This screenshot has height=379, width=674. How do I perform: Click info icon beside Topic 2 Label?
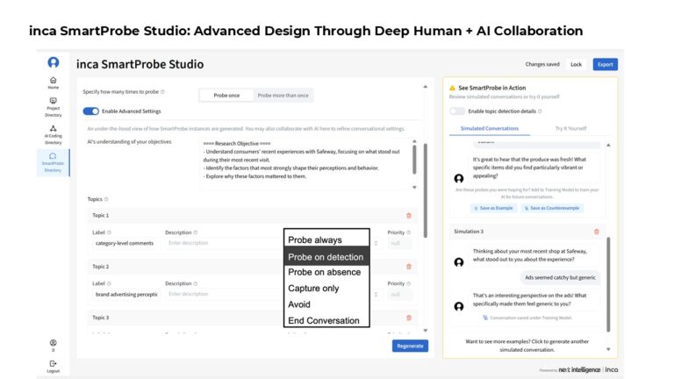click(x=109, y=283)
